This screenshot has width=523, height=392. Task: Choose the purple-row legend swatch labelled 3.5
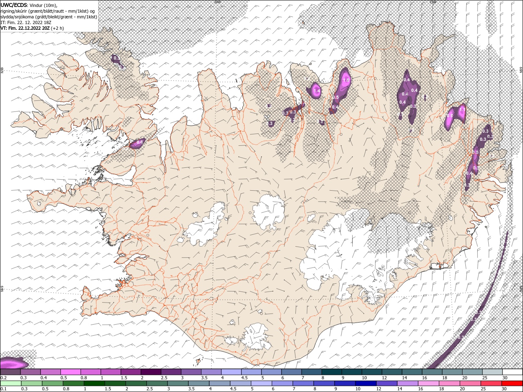pyautogui.click(x=211, y=372)
